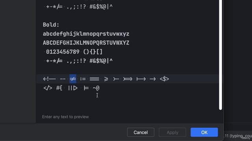Viewport: 252px width, 141px height.
Task: Click the '<!--' arrow ligature
Action: pos(49,79)
